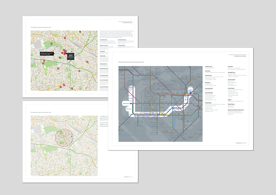Screen dimensions: 276x195
Task: Select the tube map on the front page
Action: 160,104
